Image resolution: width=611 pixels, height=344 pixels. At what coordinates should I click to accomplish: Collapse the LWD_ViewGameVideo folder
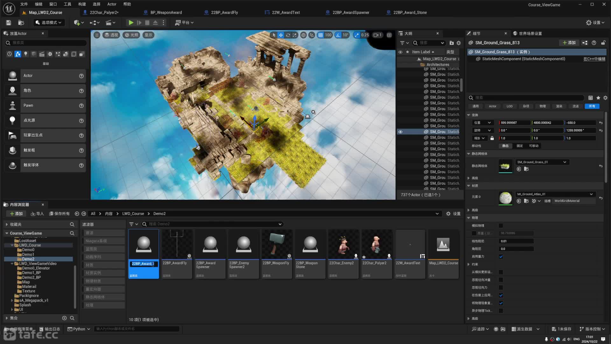pos(12,264)
